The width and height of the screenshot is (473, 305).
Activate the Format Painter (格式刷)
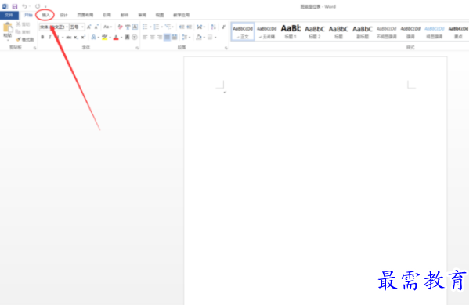pyautogui.click(x=25, y=39)
